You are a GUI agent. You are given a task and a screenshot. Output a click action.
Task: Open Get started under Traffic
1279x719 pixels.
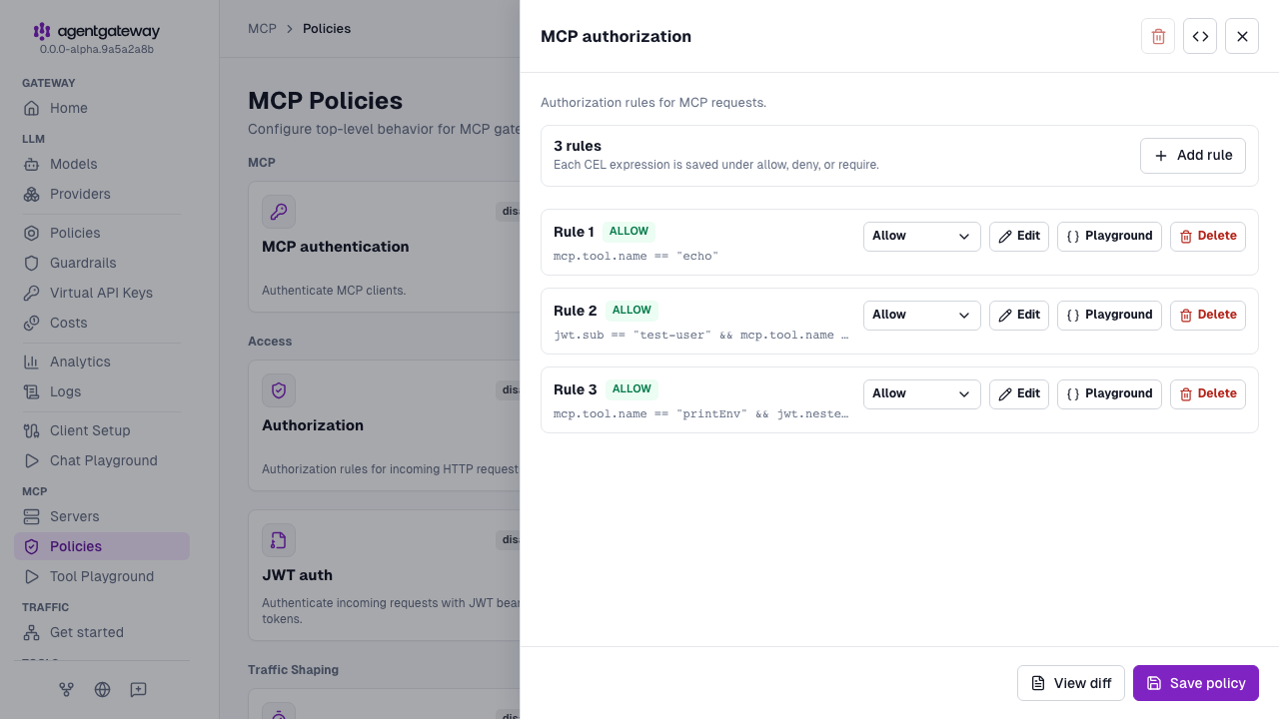102,632
